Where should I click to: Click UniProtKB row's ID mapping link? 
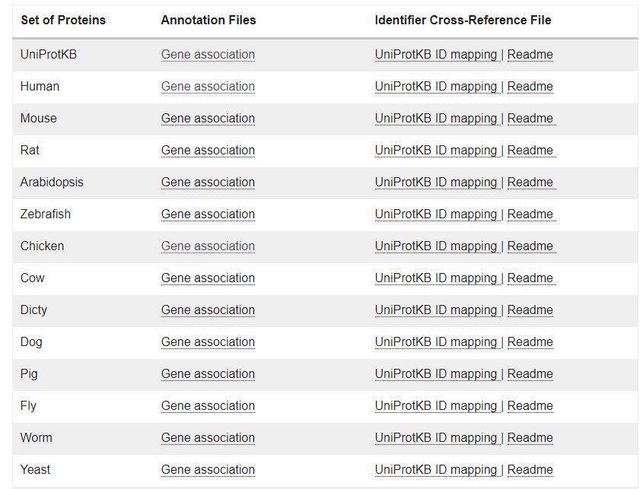point(435,55)
